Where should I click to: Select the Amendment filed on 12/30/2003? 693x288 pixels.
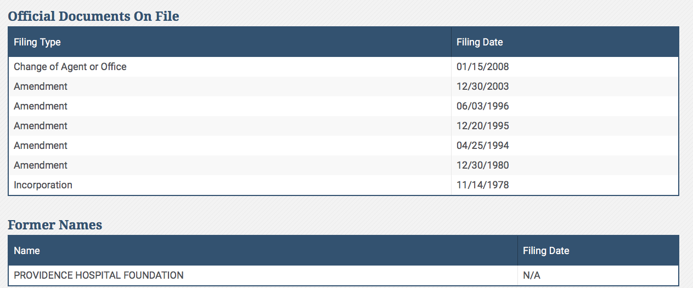click(41, 87)
